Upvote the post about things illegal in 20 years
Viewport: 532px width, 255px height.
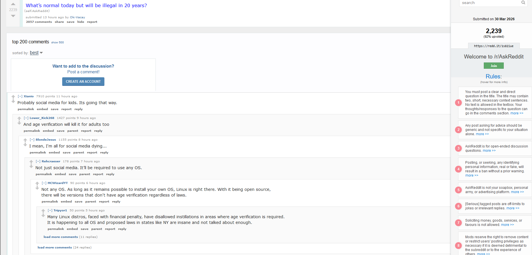click(13, 4)
